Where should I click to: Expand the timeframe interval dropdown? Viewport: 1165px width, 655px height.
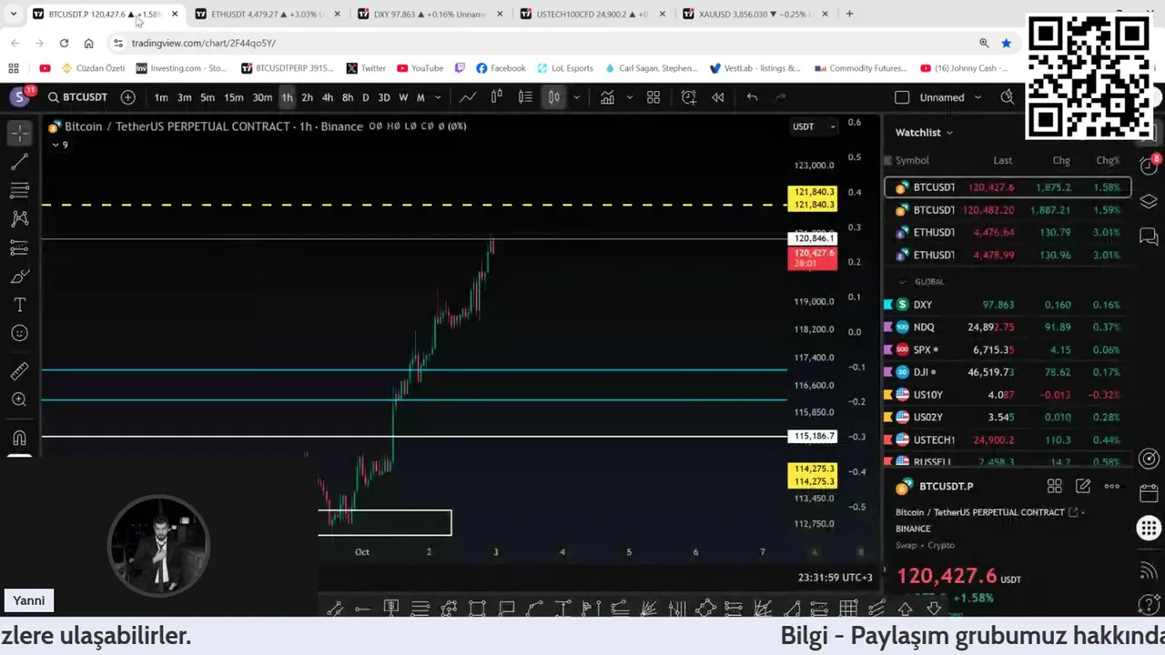438,97
